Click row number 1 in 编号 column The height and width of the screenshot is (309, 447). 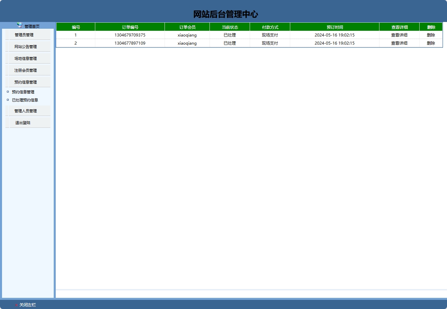[x=76, y=35]
